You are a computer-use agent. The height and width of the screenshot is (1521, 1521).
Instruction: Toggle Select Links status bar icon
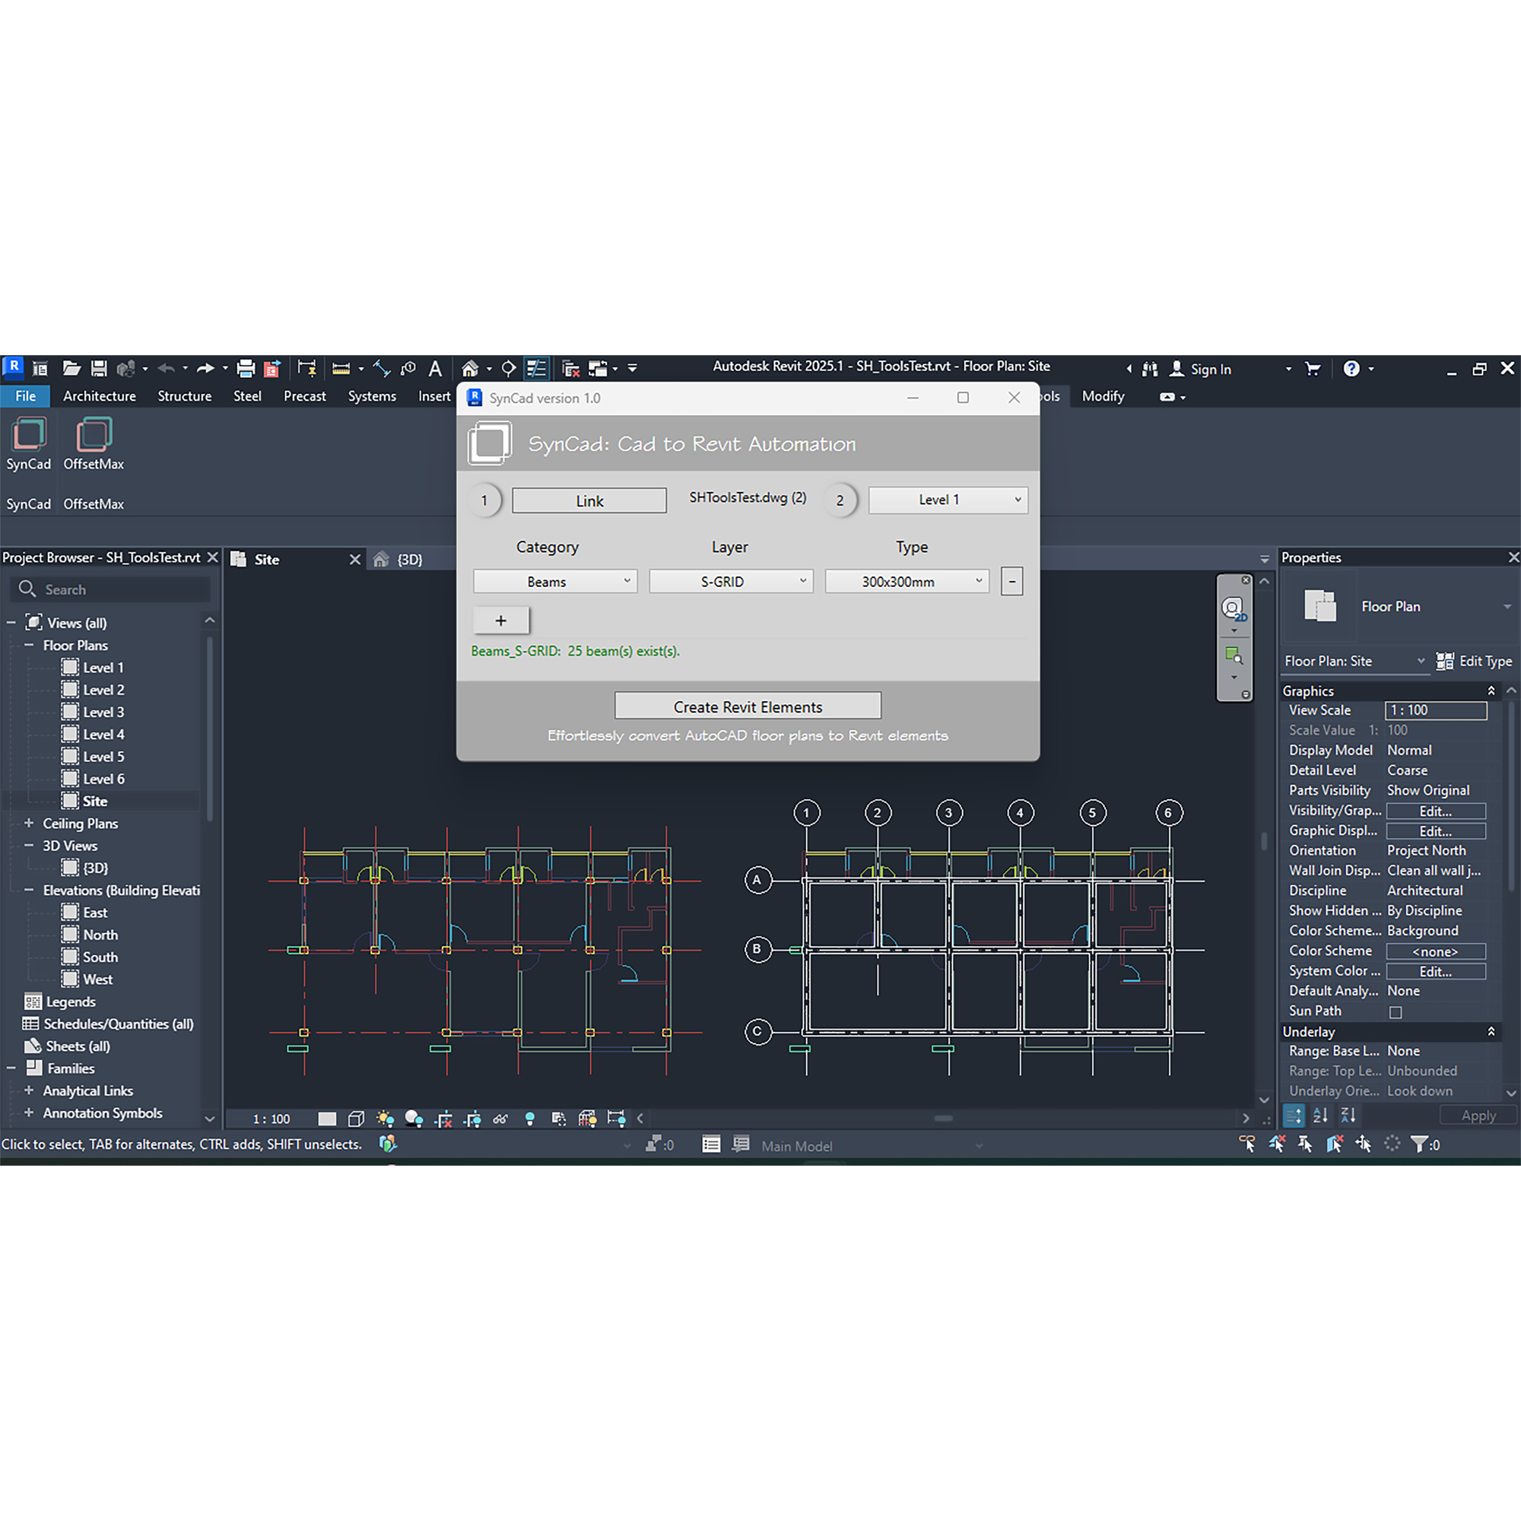(1247, 1145)
